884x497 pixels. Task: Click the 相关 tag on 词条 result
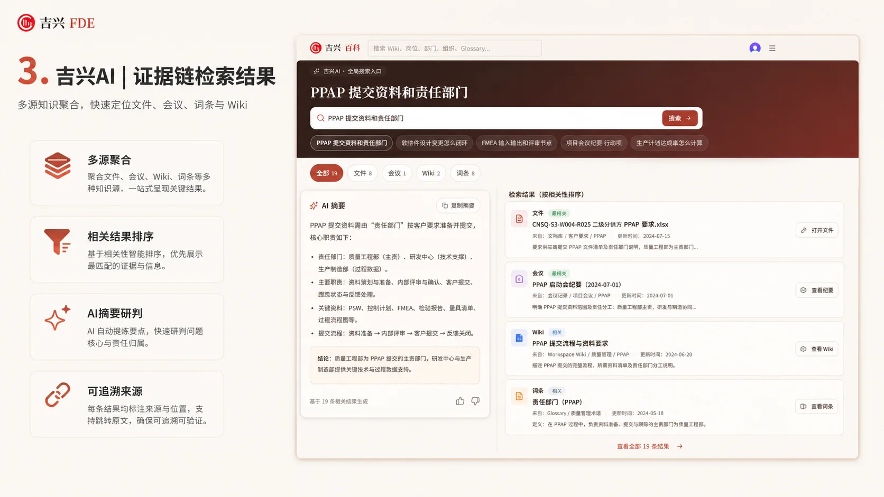pos(557,391)
